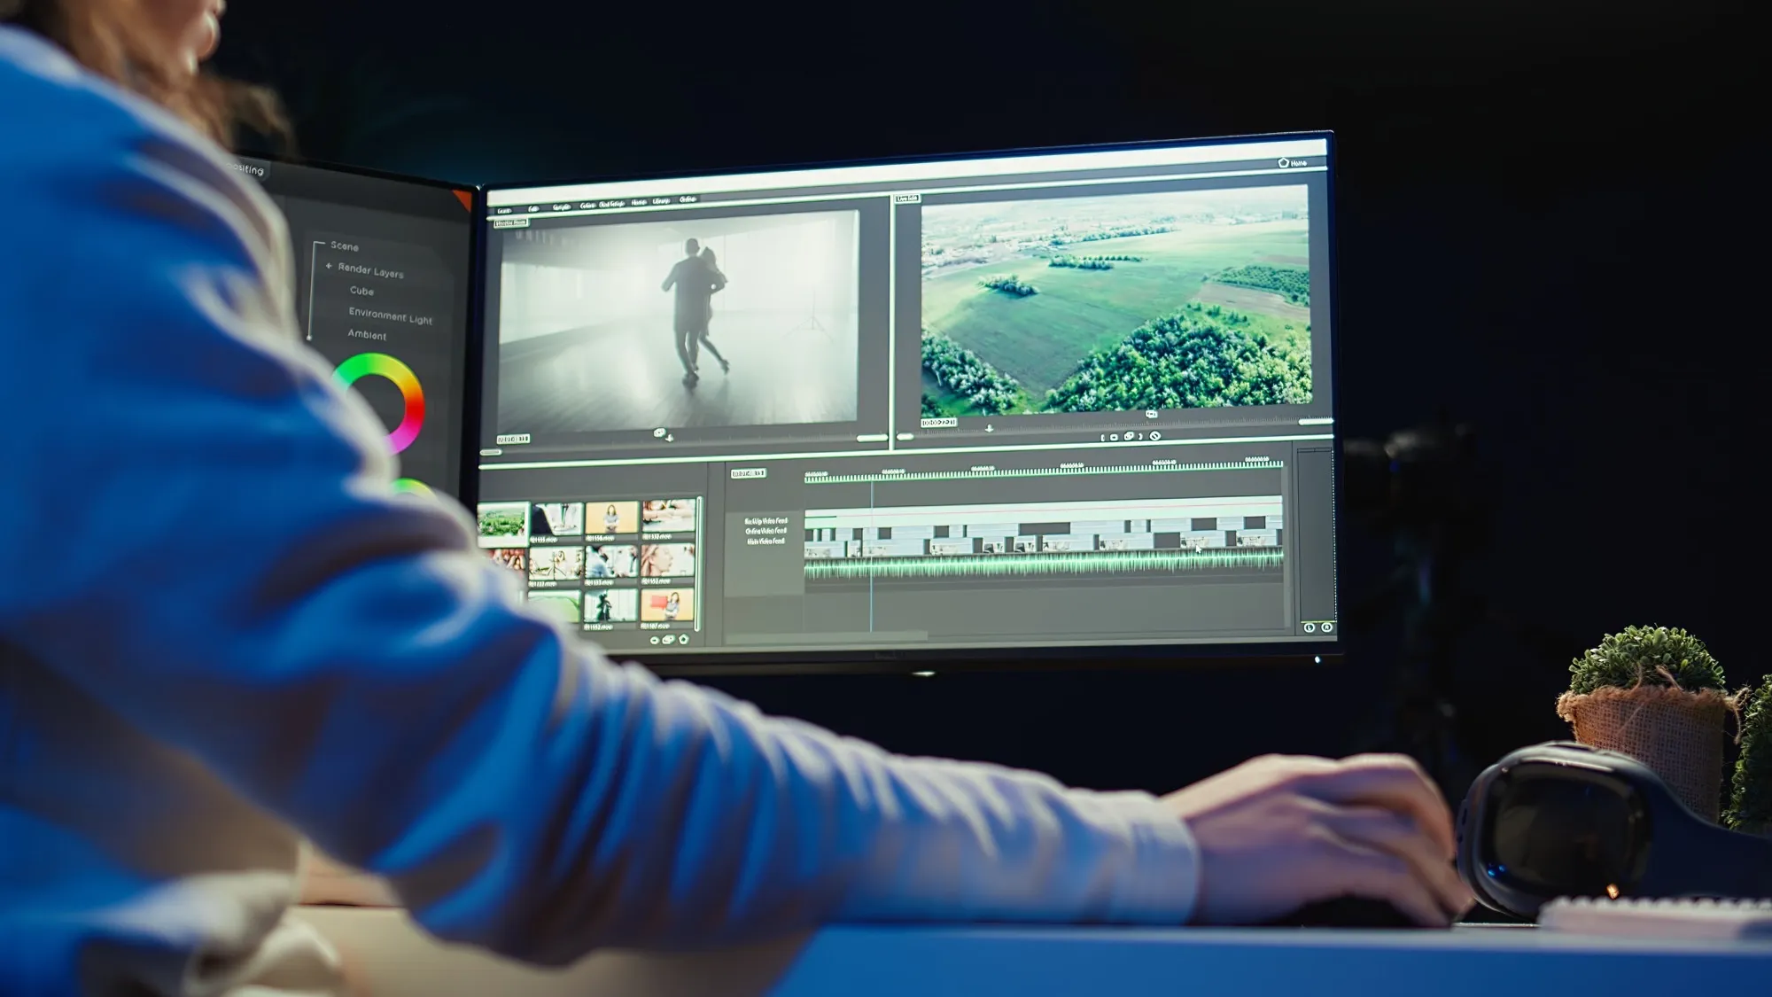
Task: Click the media bin vertical scrollbar
Action: coord(699,564)
